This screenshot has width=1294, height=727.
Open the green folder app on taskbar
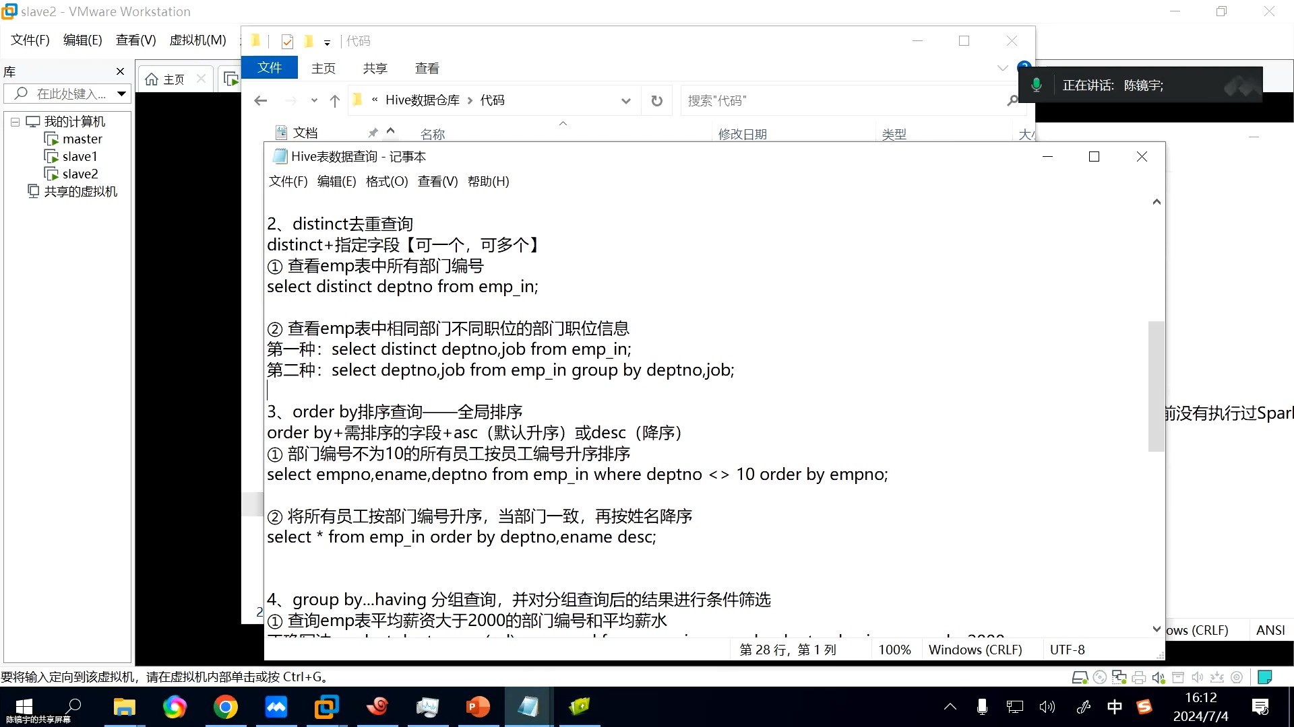(x=579, y=707)
